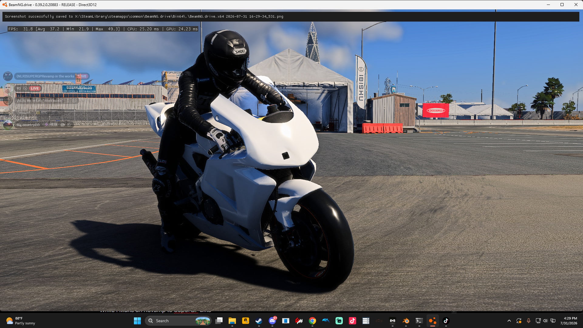
Task: Click the FPS performance readout bar
Action: pos(103,29)
